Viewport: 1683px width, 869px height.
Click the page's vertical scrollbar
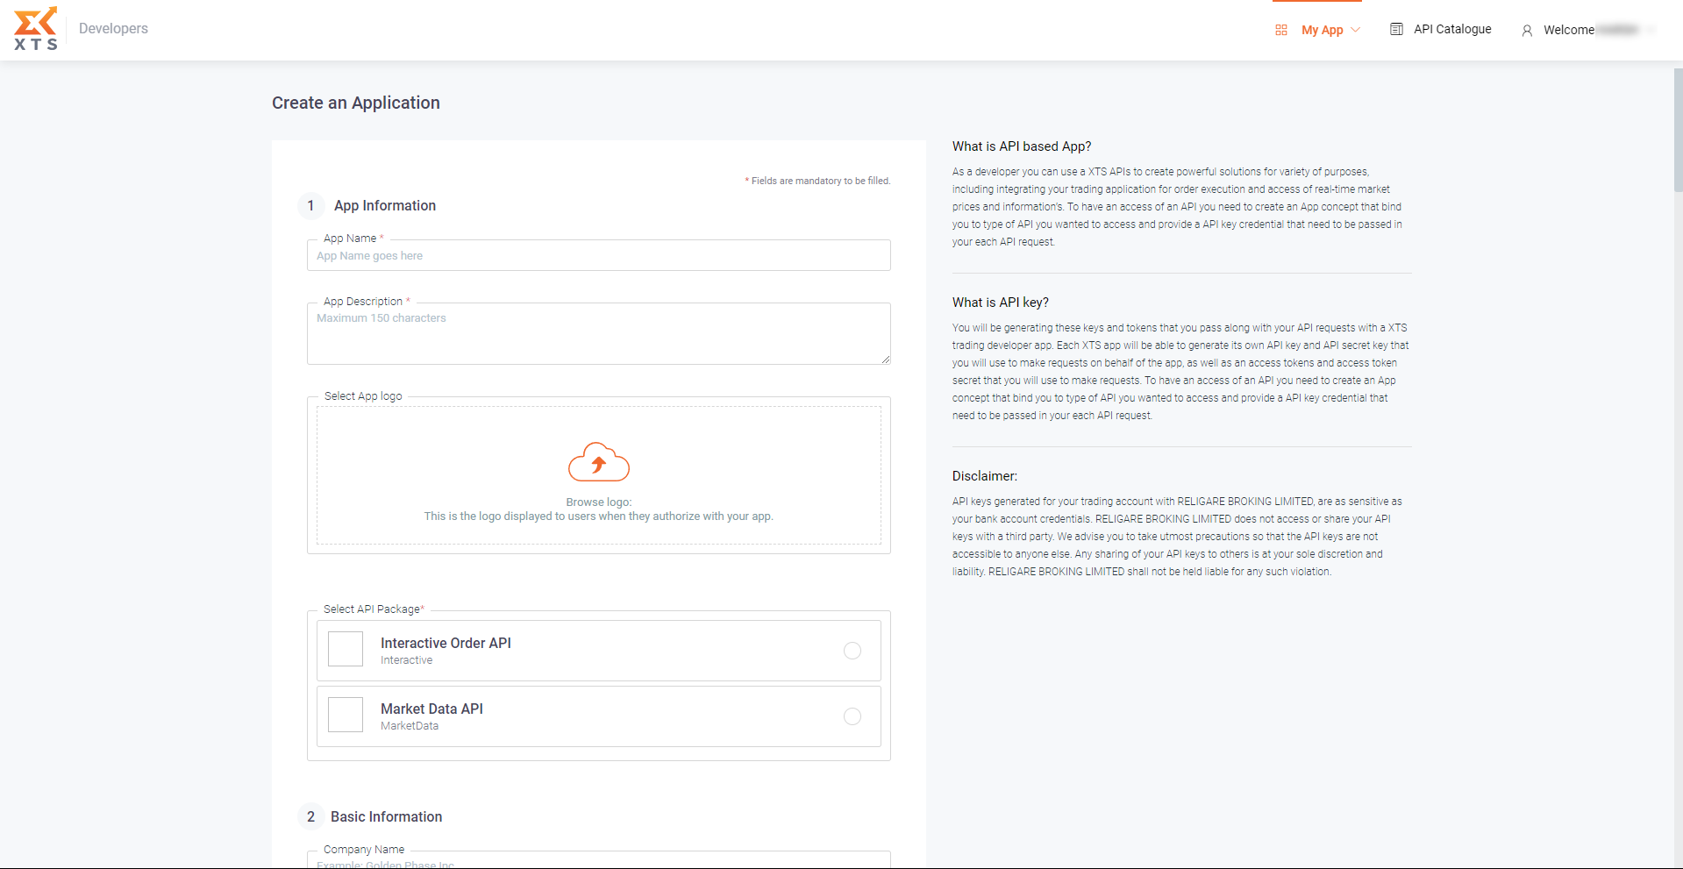coord(1677,132)
